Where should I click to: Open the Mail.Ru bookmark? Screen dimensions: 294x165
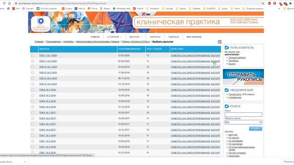(x=80, y=8)
